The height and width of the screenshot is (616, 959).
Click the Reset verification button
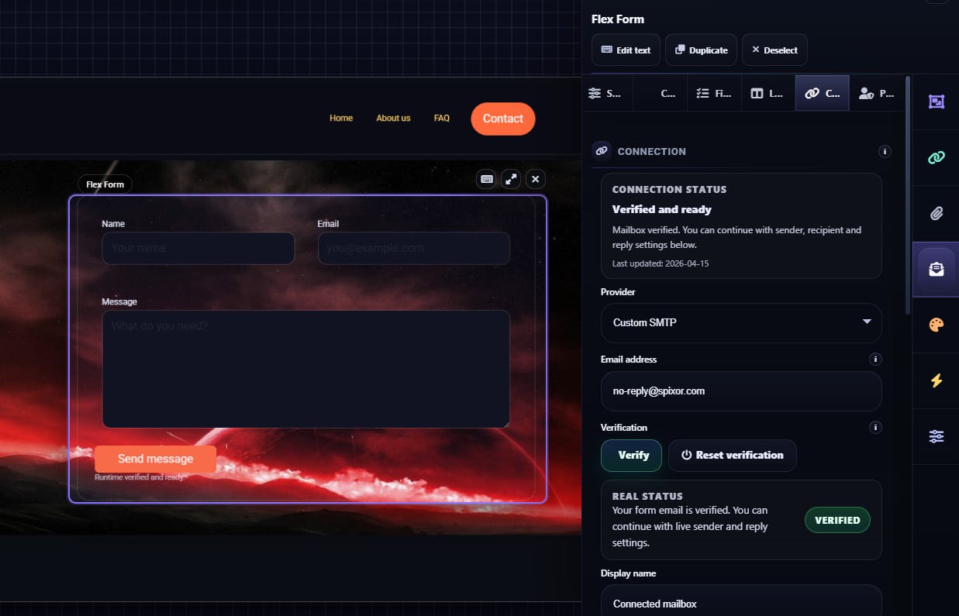pos(732,456)
